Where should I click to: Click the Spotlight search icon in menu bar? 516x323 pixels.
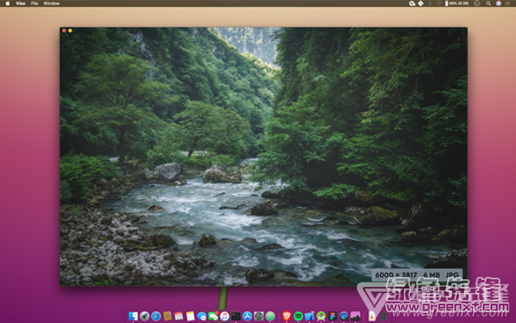pyautogui.click(x=488, y=3)
